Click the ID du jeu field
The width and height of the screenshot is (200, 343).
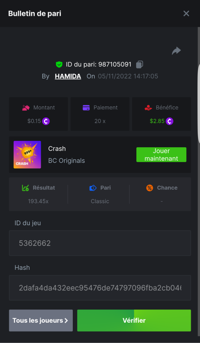click(x=100, y=243)
